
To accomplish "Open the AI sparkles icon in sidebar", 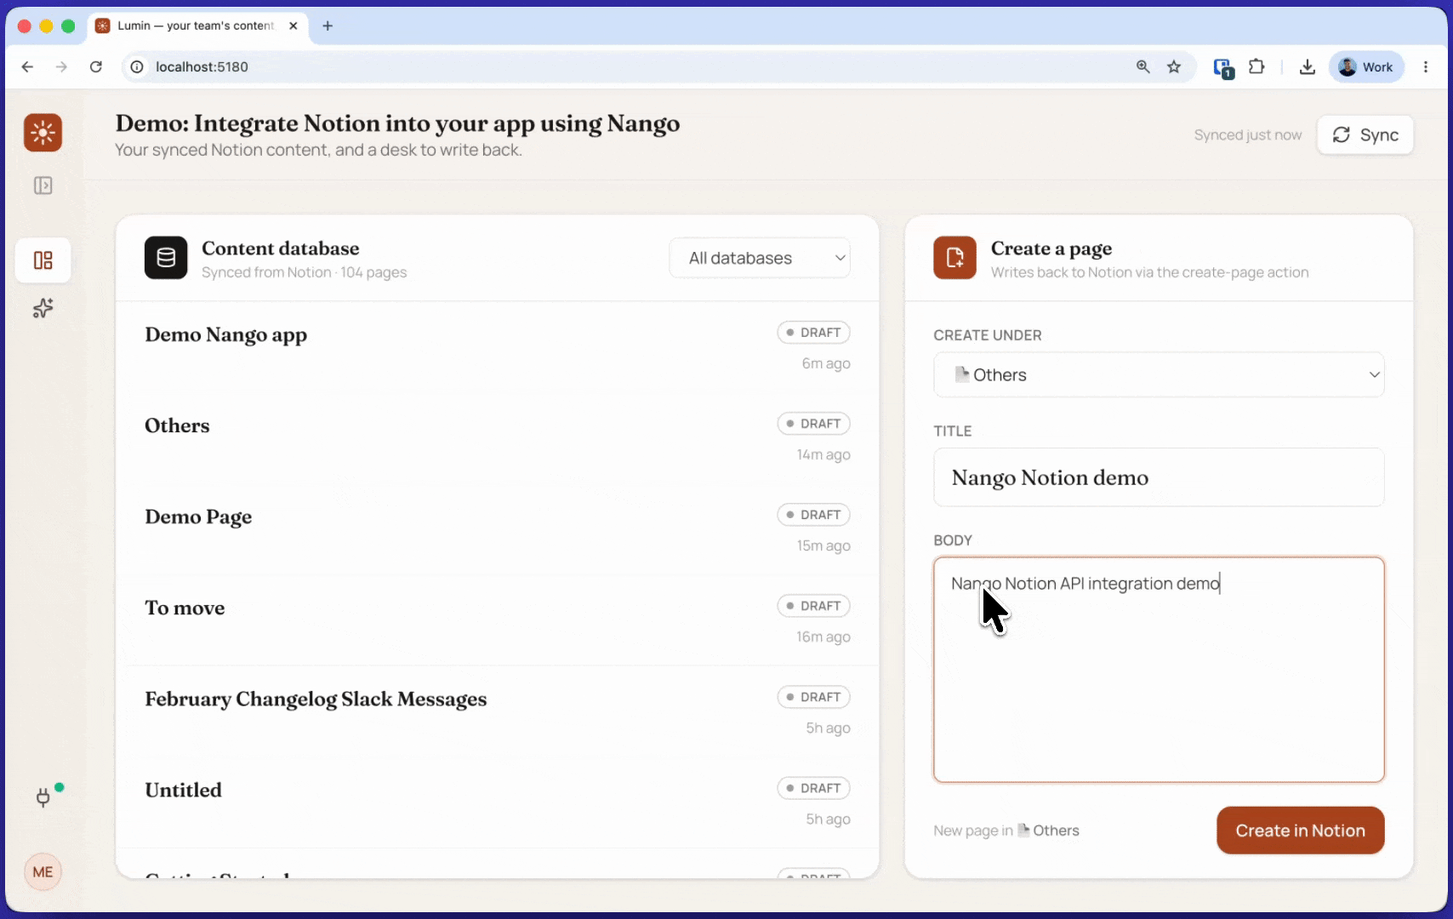I will pyautogui.click(x=43, y=308).
